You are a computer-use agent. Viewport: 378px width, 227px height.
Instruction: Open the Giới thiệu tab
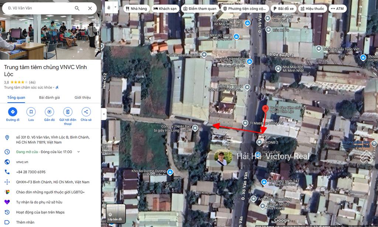pos(83,97)
